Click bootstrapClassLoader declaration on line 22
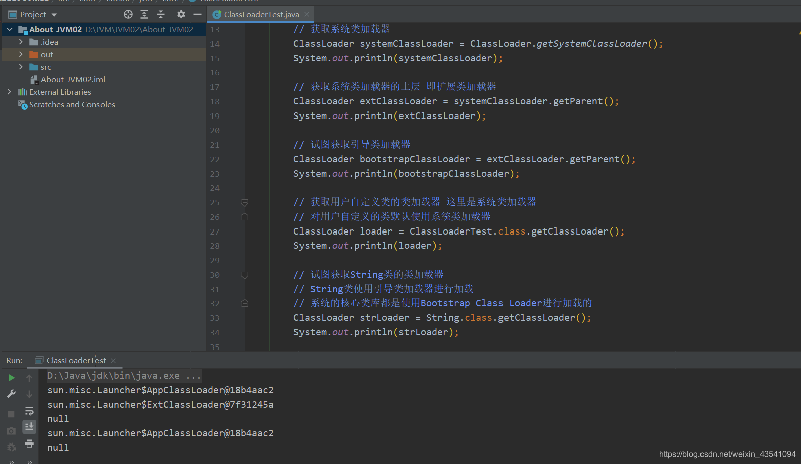 coord(415,159)
